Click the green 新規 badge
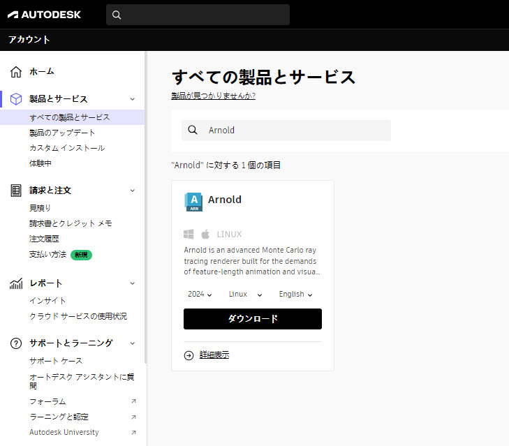 click(81, 255)
